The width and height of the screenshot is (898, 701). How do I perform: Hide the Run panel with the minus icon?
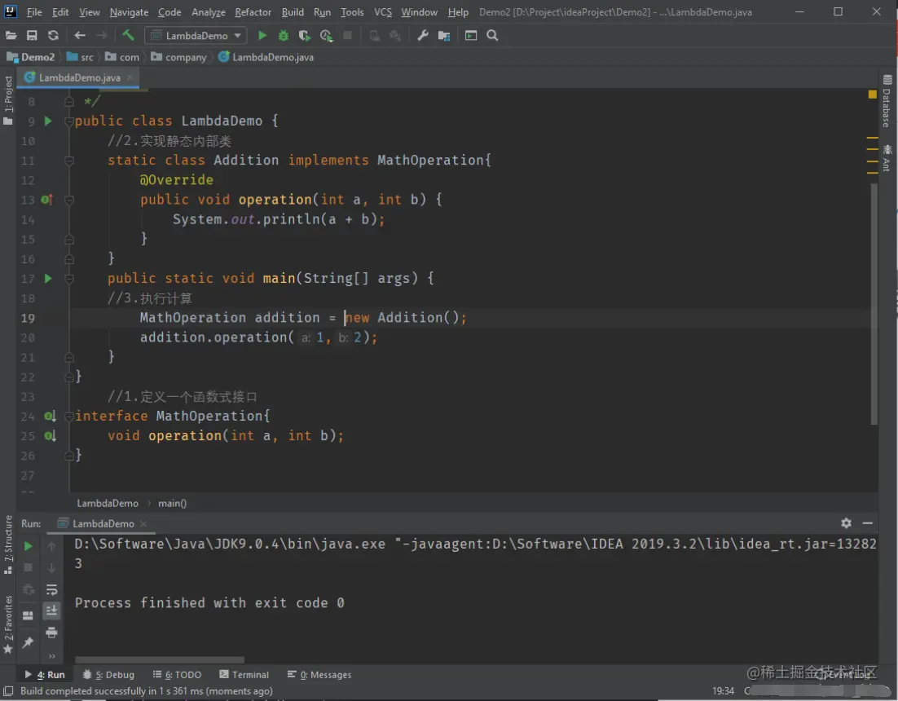(868, 522)
